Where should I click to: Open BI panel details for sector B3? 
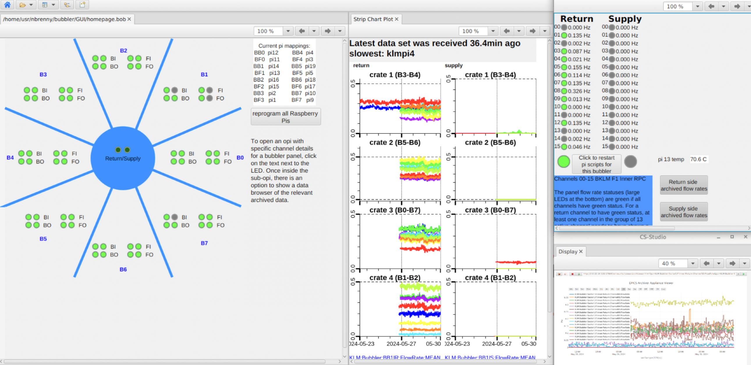(45, 90)
